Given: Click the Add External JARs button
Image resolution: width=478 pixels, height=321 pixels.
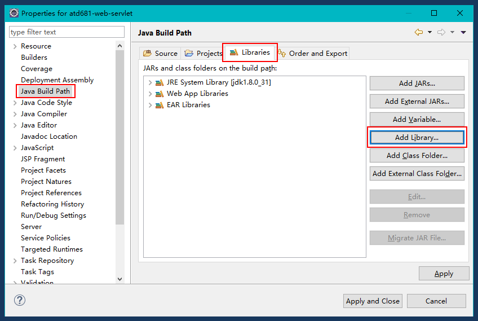Looking at the screenshot, I should coord(417,102).
